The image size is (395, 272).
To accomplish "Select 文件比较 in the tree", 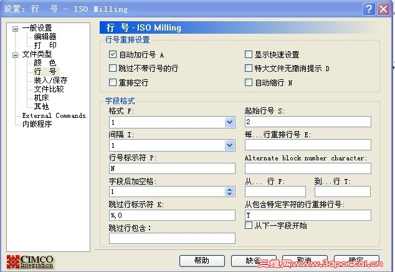I will pyautogui.click(x=49, y=89).
